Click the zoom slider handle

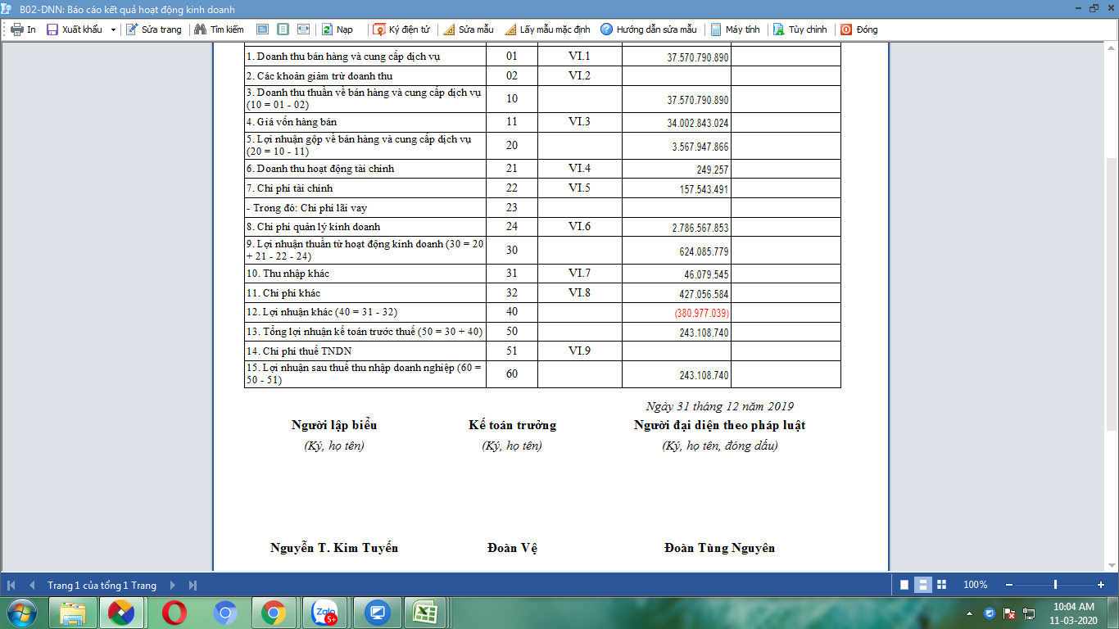pos(1055,585)
